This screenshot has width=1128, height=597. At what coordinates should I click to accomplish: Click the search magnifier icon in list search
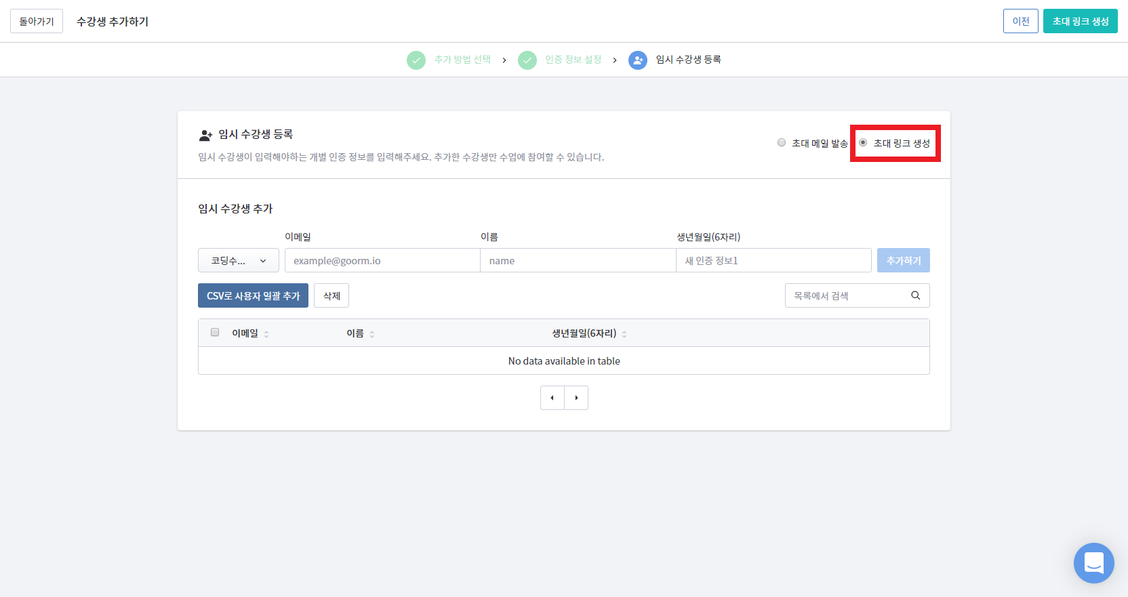click(x=915, y=295)
